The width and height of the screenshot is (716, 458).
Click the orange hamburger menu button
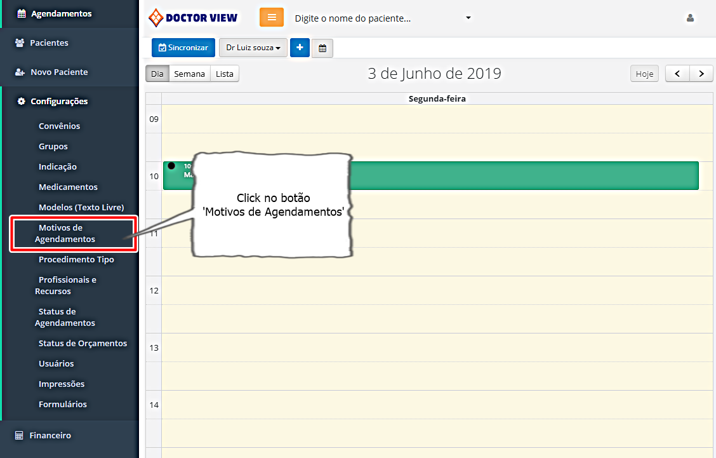click(x=272, y=18)
